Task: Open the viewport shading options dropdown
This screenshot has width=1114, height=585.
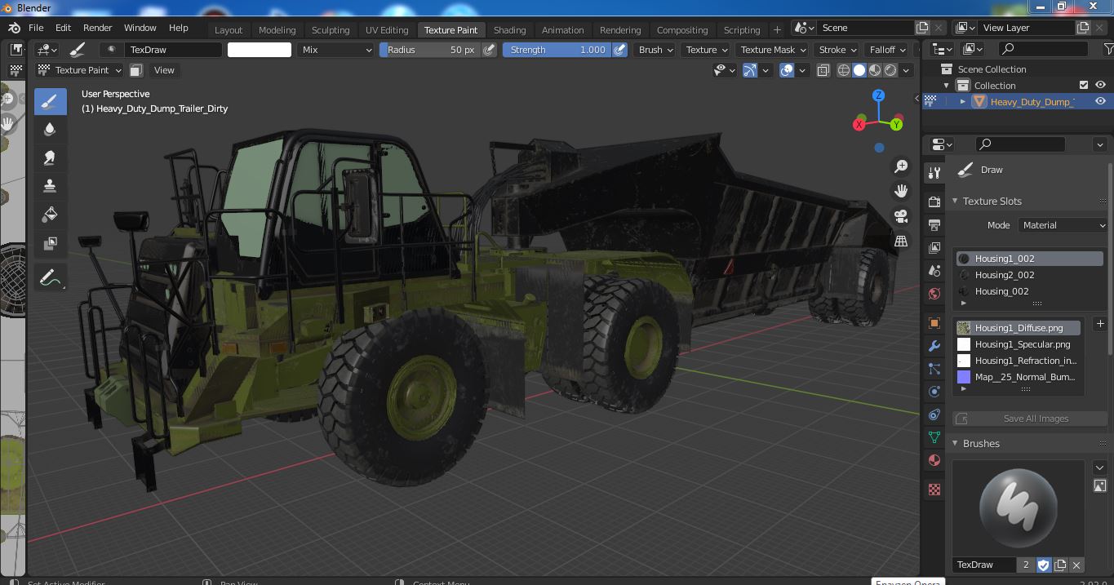Action: point(906,70)
